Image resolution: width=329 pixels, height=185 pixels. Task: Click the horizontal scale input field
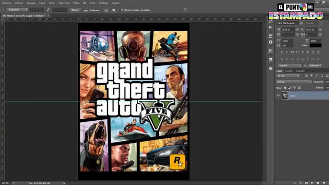click(x=315, y=41)
